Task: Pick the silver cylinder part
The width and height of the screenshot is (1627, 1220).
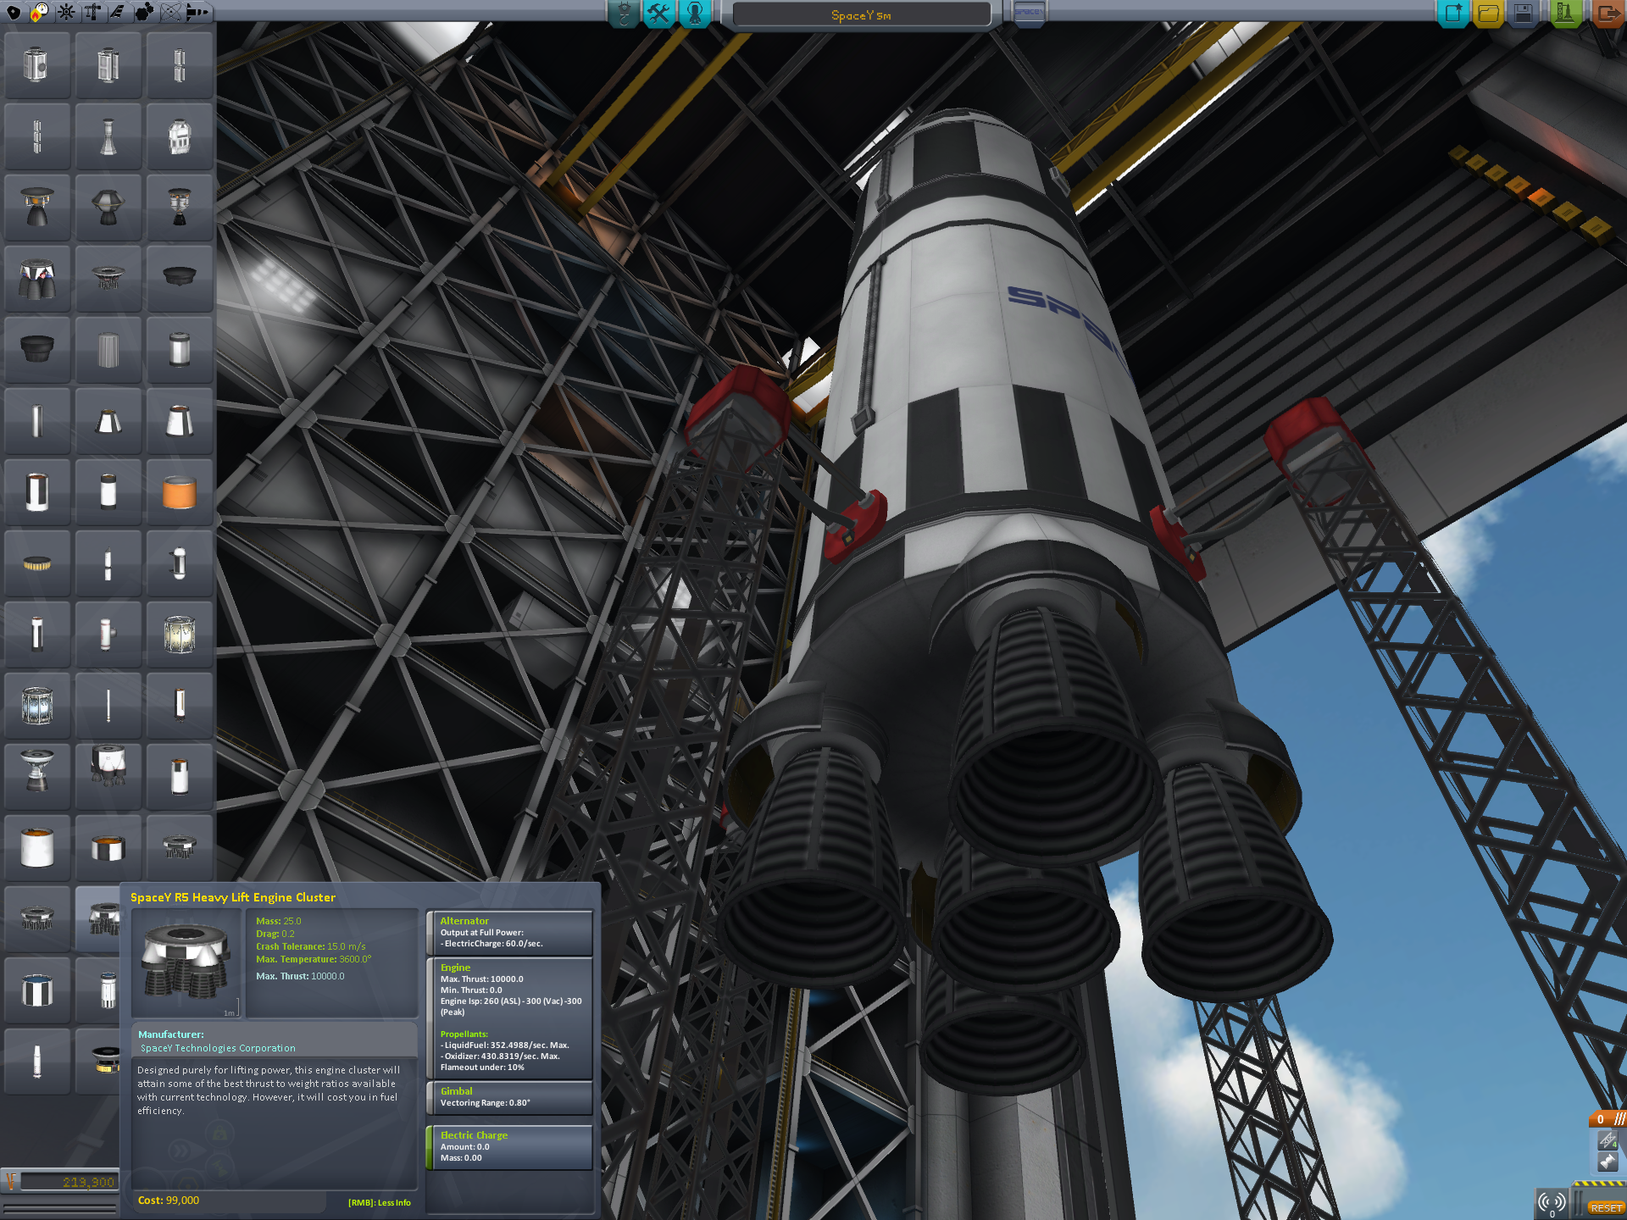Action: pyautogui.click(x=179, y=350)
